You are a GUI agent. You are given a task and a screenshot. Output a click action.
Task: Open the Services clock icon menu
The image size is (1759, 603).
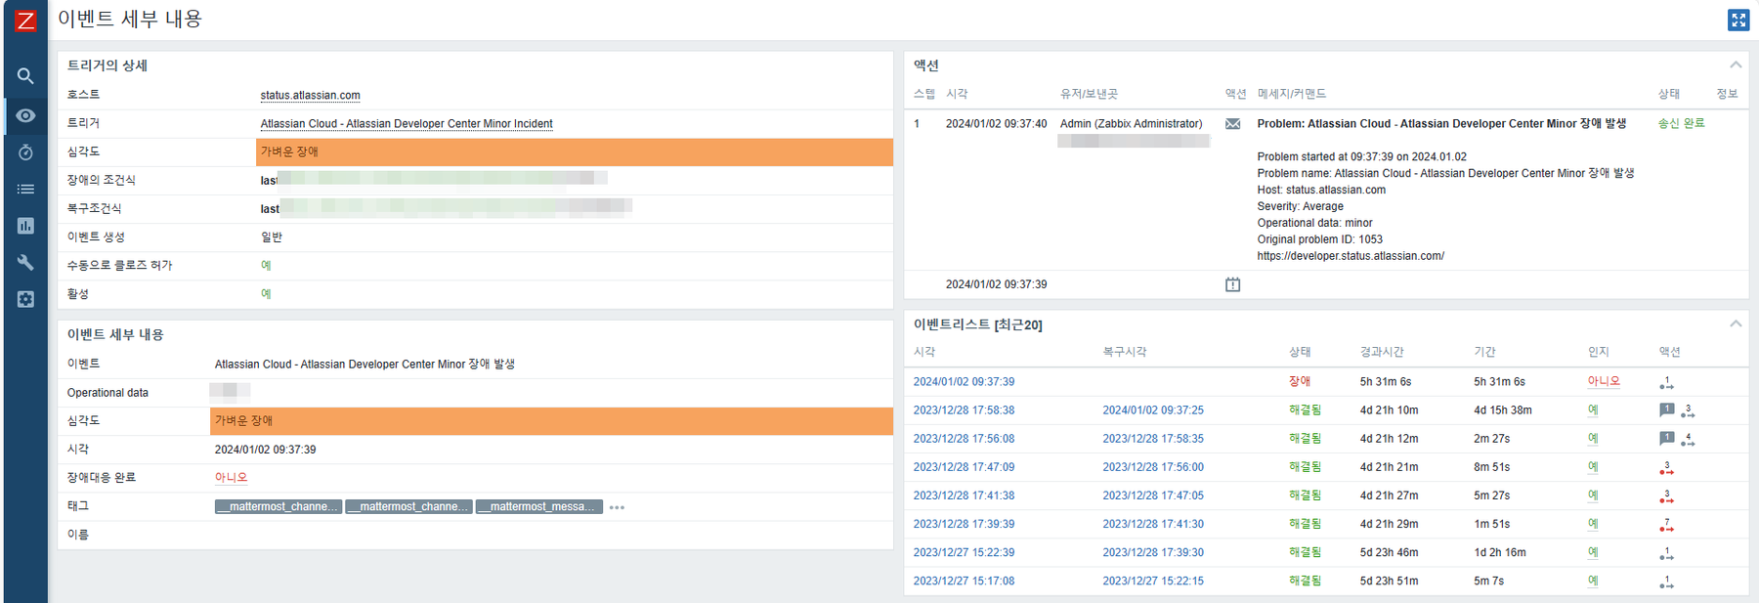pyautogui.click(x=25, y=152)
